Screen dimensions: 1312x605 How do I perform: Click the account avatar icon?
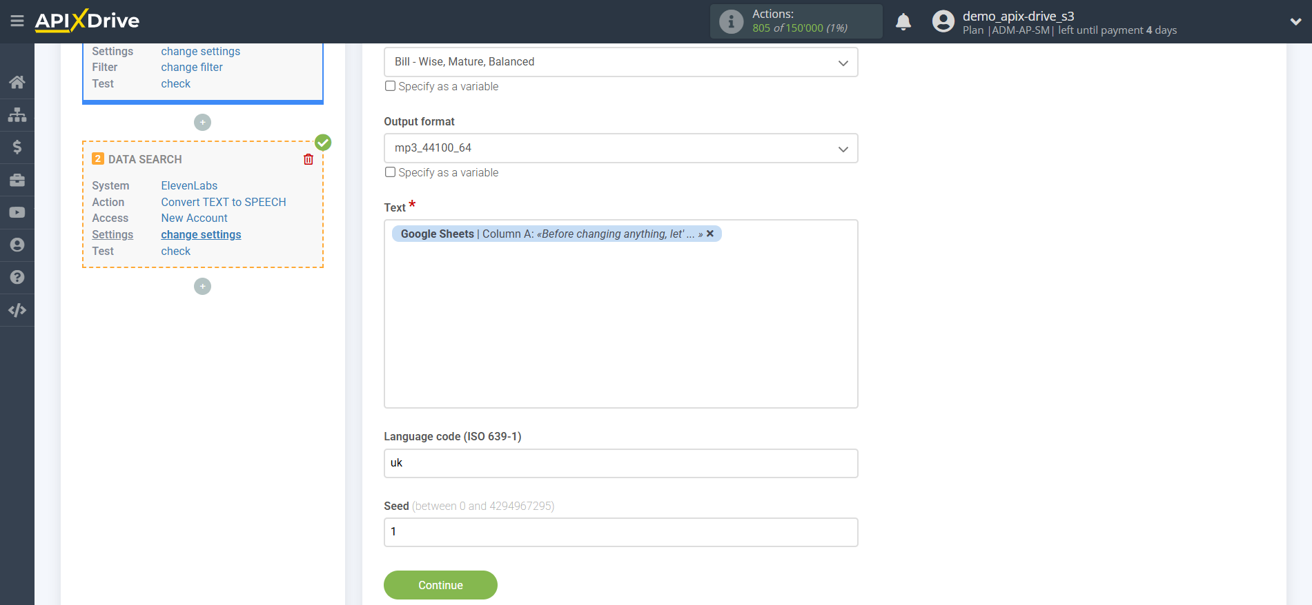point(943,21)
